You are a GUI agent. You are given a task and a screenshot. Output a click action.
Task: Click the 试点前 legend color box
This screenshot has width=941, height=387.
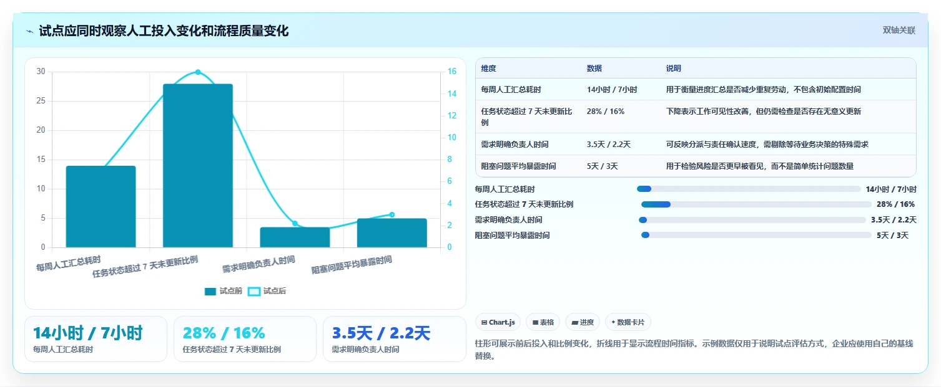pos(210,291)
